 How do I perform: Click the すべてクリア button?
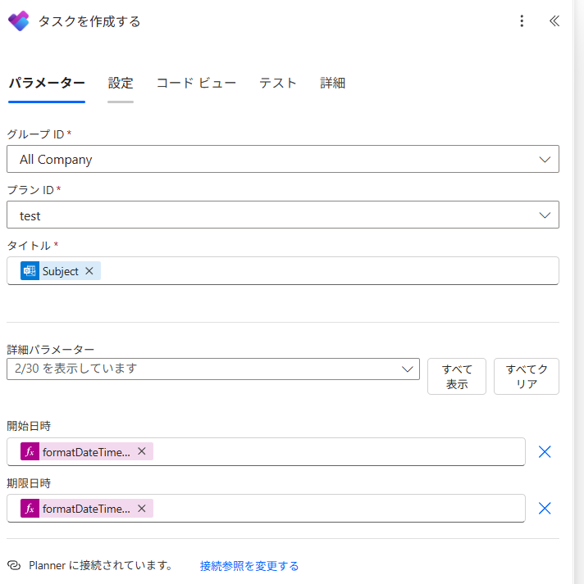527,376
